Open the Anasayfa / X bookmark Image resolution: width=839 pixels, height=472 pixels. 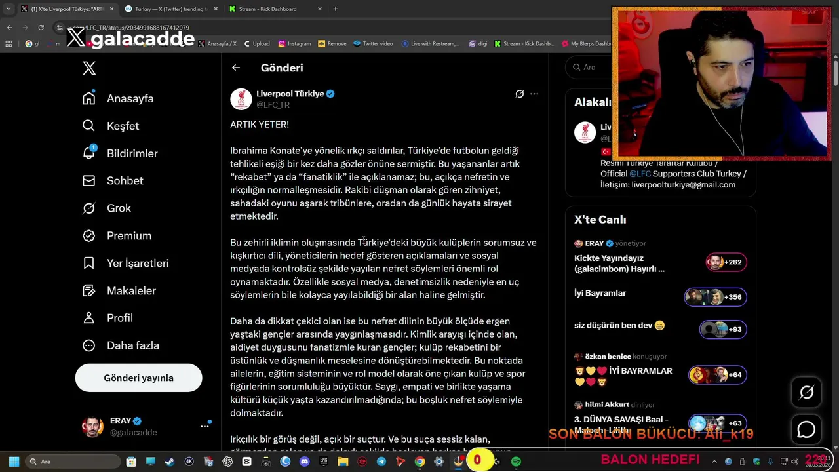coord(216,44)
